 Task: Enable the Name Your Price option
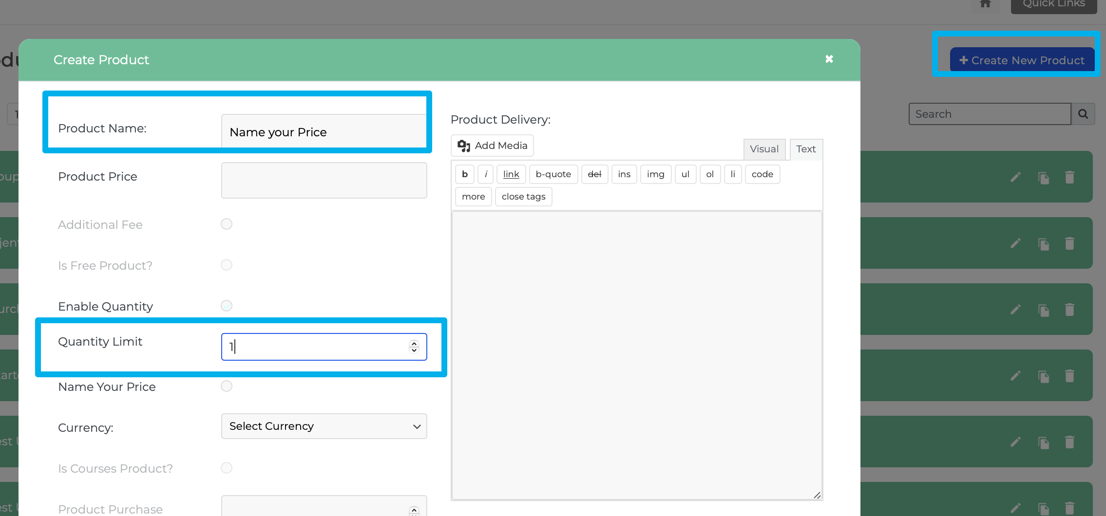(227, 386)
